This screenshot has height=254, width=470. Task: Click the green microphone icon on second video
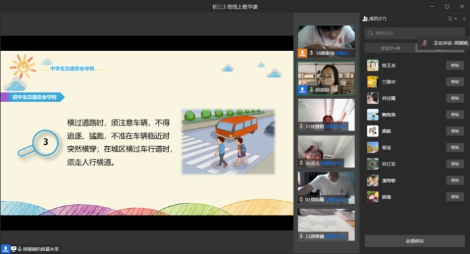311,90
